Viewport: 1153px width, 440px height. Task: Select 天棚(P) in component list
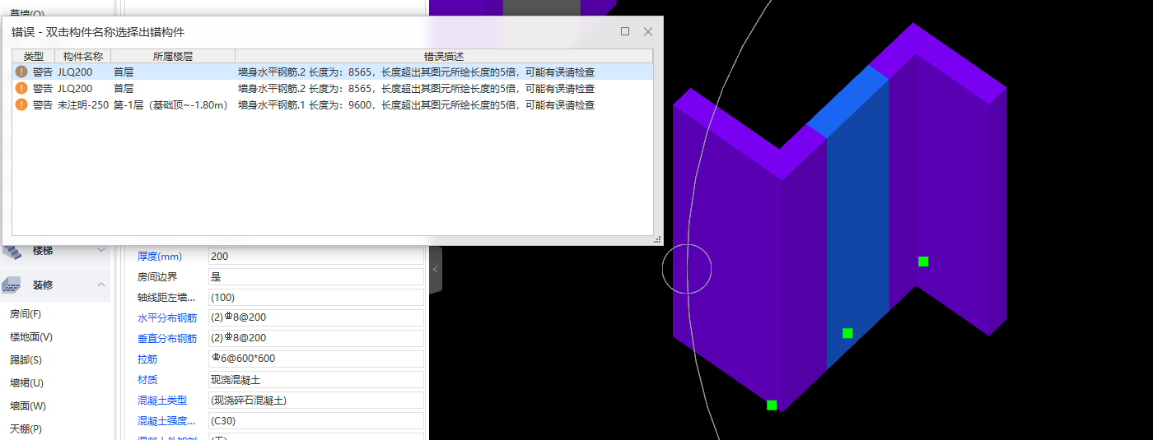26,429
